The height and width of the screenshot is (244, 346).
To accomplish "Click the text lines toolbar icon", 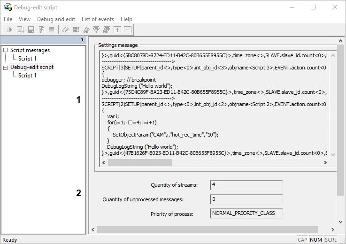I will click(51, 30).
